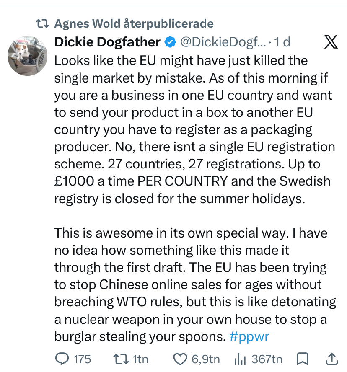Click the 175 replies count
This screenshot has width=347, height=372.
click(82, 359)
